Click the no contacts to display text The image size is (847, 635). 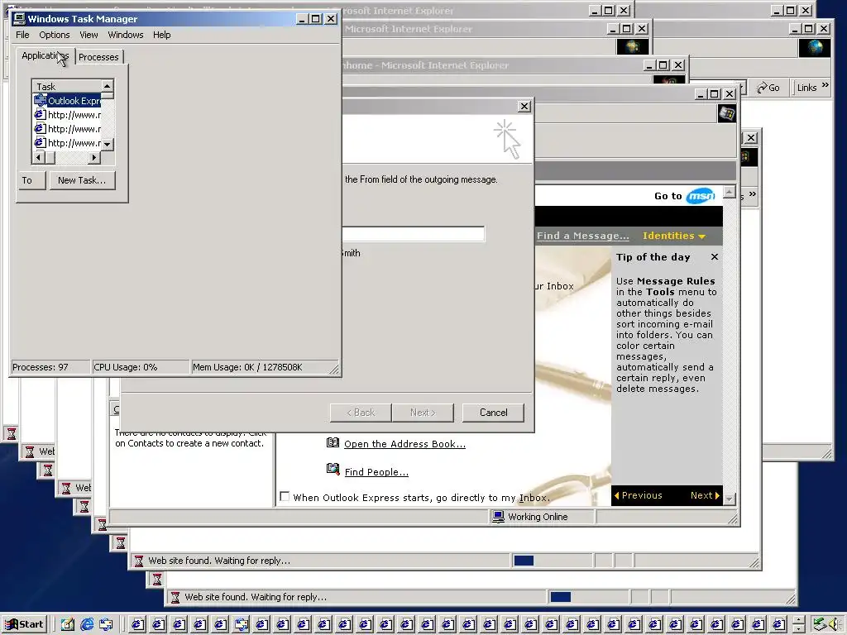(x=189, y=438)
